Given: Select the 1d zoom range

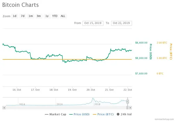Looking at the screenshot, I should (x=15, y=16).
